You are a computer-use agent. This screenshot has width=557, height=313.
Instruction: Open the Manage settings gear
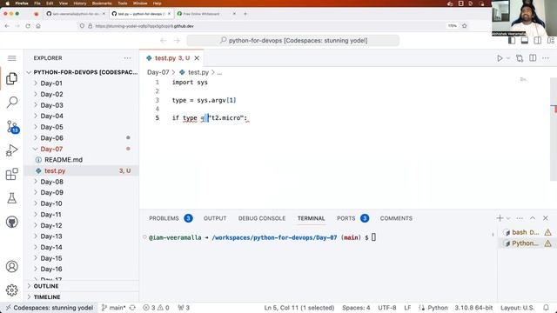[11, 290]
